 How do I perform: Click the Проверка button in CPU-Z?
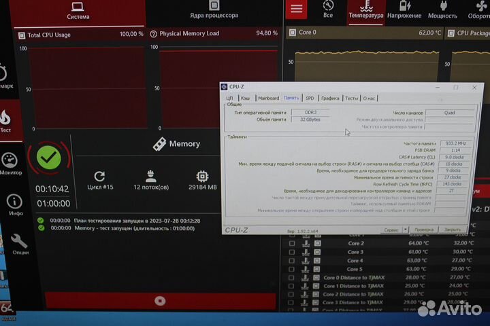point(423,230)
